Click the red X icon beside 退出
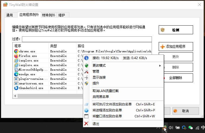Viewport: 205px width, 133px height. [87, 124]
